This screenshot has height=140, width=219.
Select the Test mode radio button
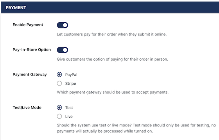[x=59, y=107]
